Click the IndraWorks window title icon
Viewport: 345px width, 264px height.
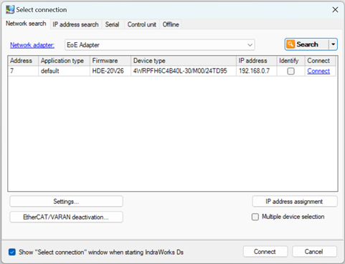[x=10, y=10]
